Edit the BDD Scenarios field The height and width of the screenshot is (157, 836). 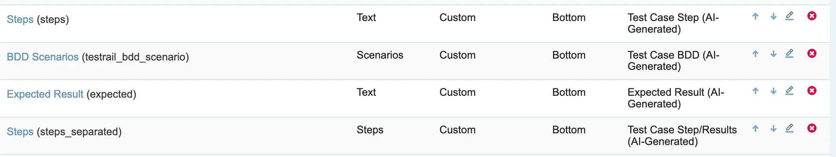789,54
